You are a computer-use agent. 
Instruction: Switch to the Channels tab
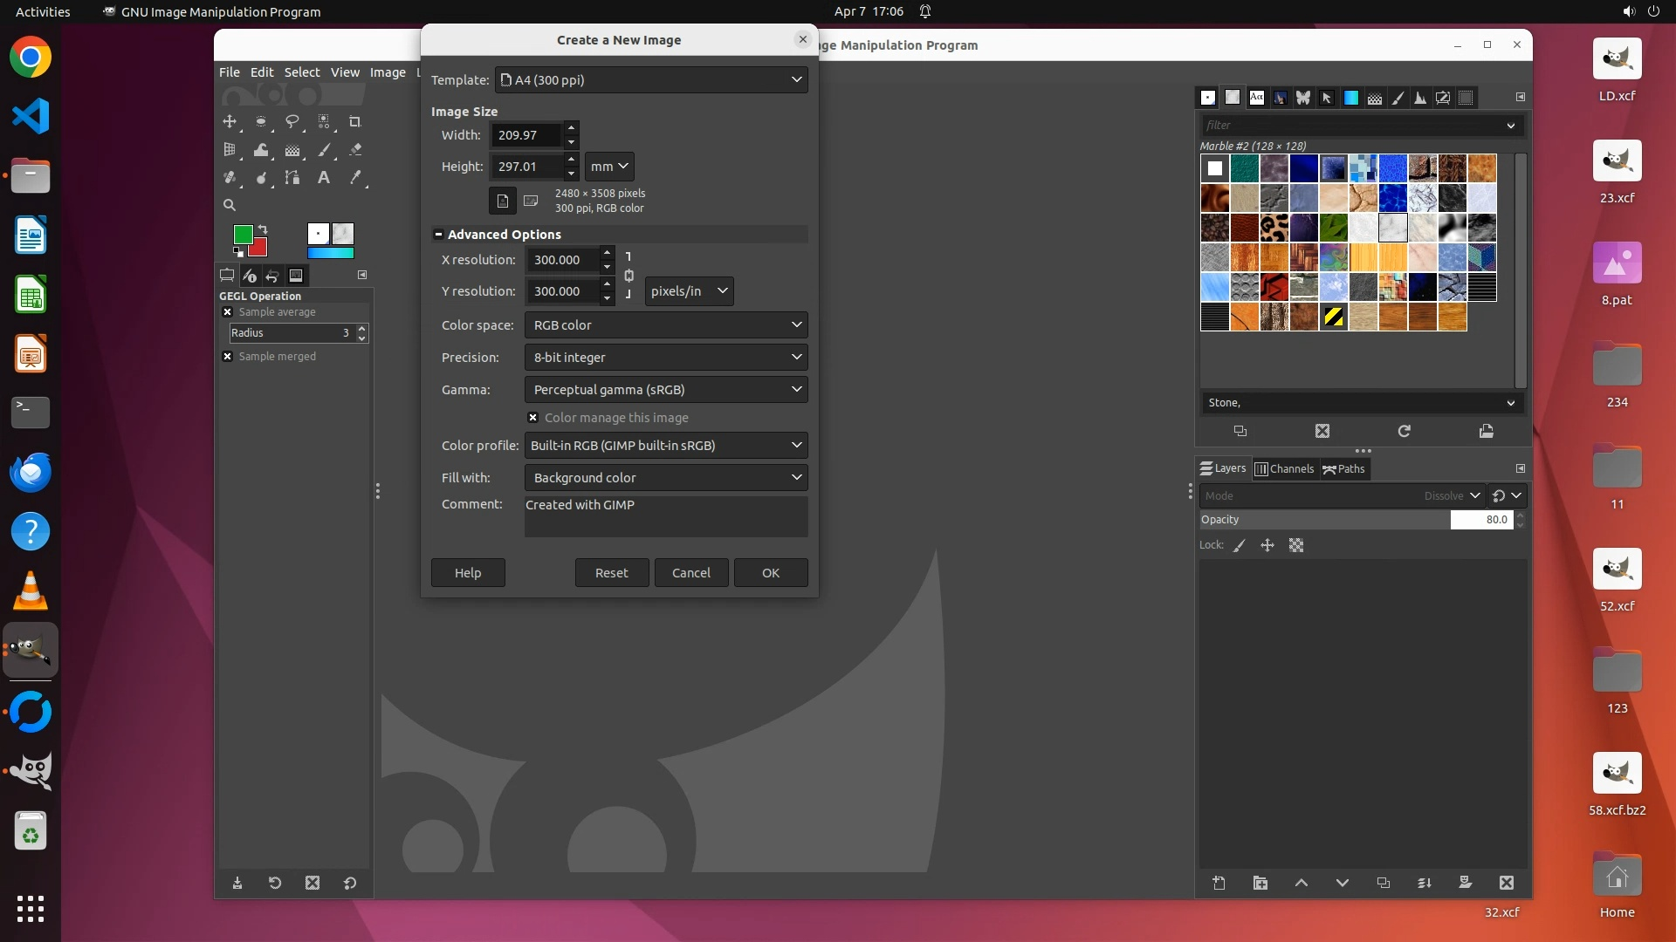click(1284, 469)
